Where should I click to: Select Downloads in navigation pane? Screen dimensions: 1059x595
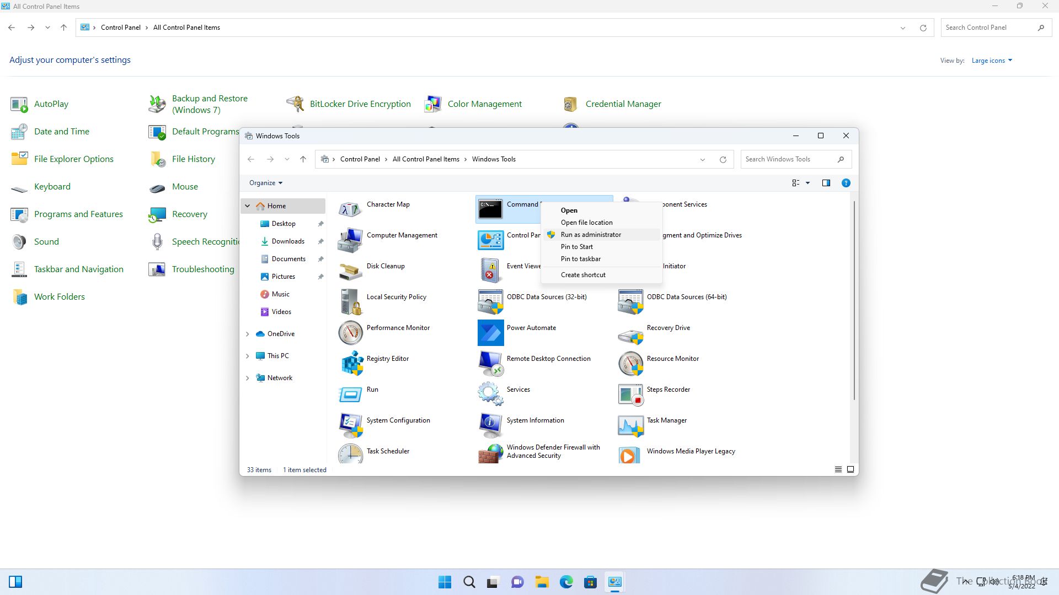point(288,241)
